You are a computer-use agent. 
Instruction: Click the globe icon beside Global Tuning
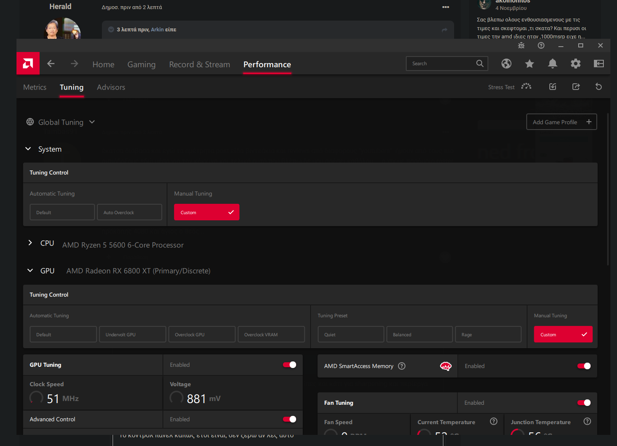30,122
